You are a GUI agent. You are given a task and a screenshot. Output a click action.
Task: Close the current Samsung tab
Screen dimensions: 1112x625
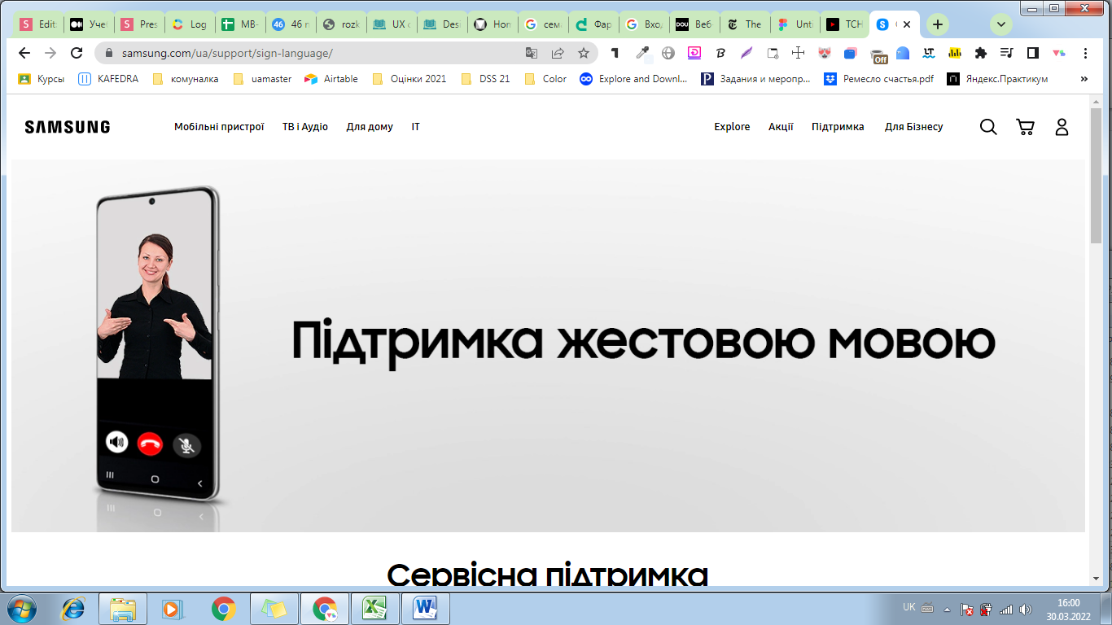(908, 24)
